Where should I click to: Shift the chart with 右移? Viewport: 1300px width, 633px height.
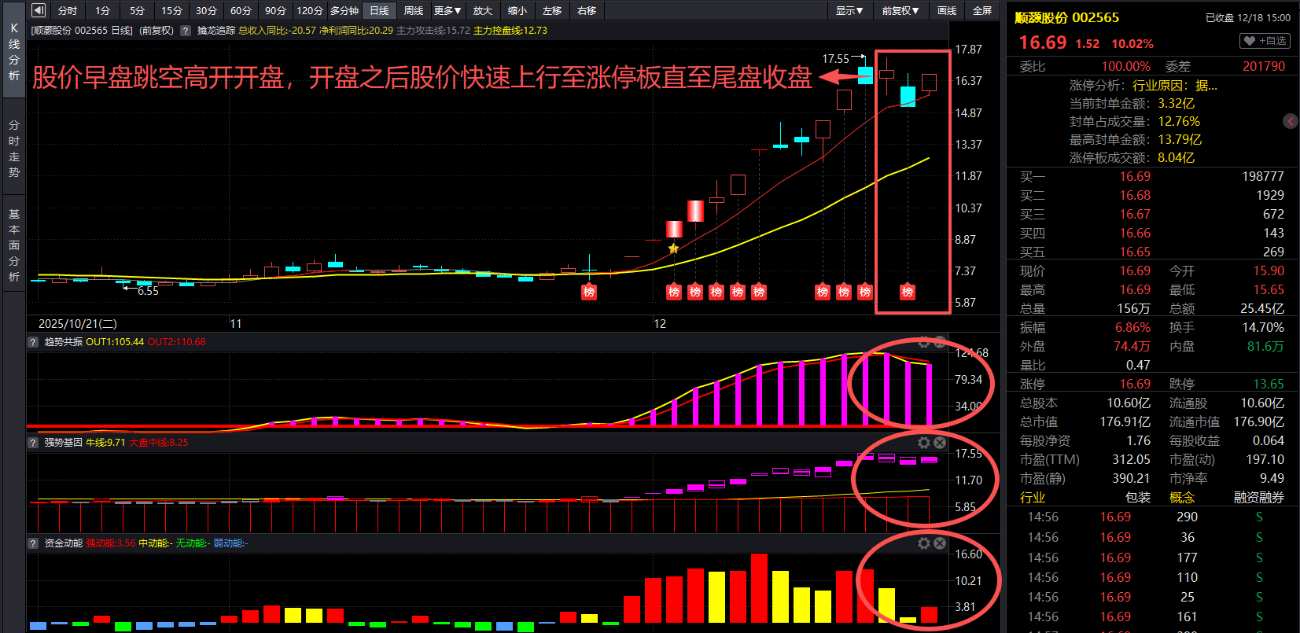coord(587,10)
